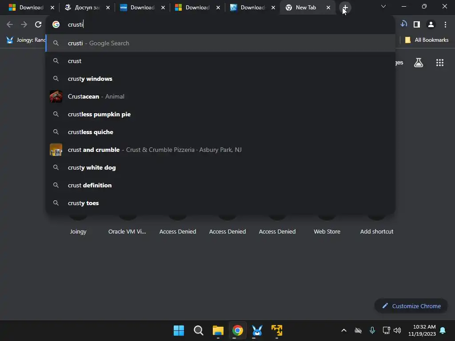The height and width of the screenshot is (341, 455).
Task: Select 'crustless pumpkin pie' suggestion
Action: pos(220,114)
